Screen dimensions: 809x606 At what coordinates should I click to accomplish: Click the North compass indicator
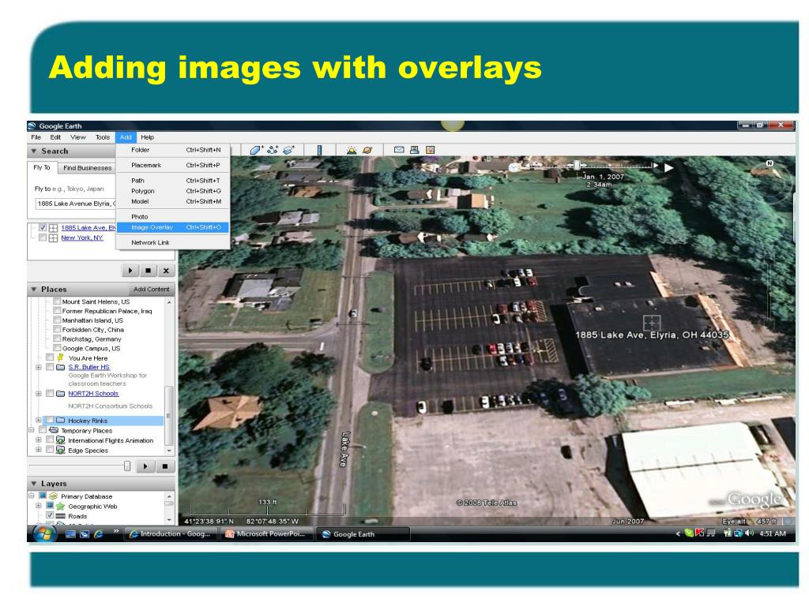[x=769, y=163]
